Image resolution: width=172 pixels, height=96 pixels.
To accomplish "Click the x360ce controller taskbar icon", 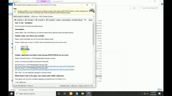I will pyautogui.click(x=89, y=94).
